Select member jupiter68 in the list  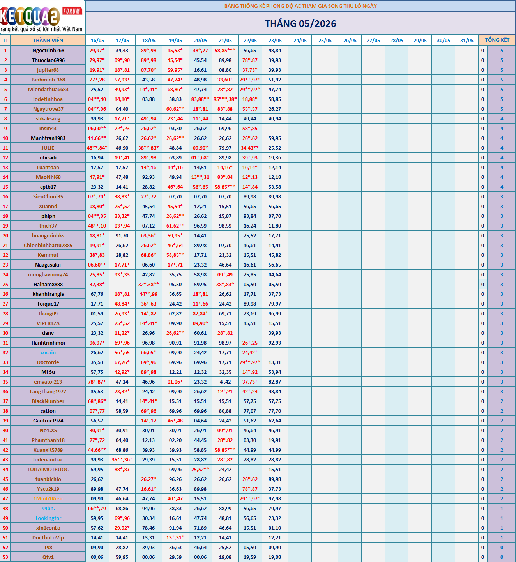click(48, 70)
